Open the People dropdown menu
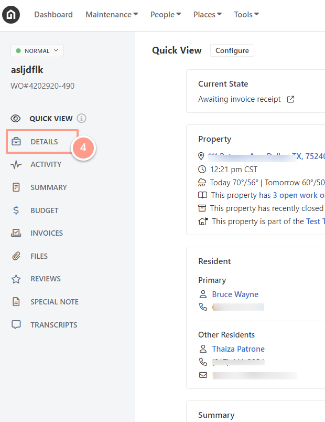Image resolution: width=325 pixels, height=422 pixels. [x=166, y=15]
